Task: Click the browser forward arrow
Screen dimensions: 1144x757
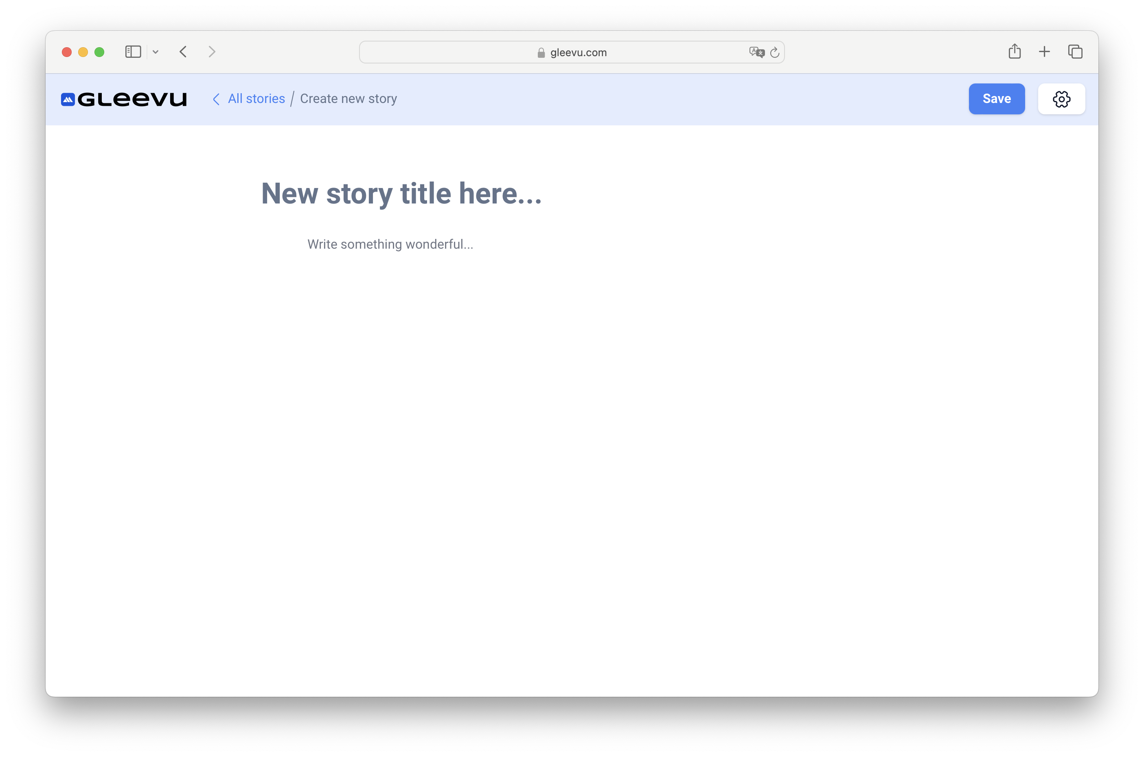Action: [x=212, y=52]
